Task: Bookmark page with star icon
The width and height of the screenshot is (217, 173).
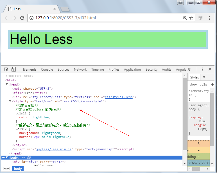Action: [x=191, y=18]
